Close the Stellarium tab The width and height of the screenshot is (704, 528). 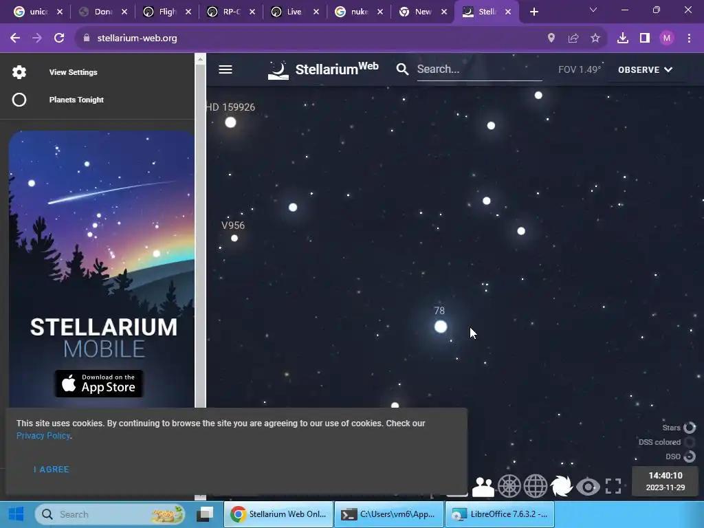coord(508,12)
